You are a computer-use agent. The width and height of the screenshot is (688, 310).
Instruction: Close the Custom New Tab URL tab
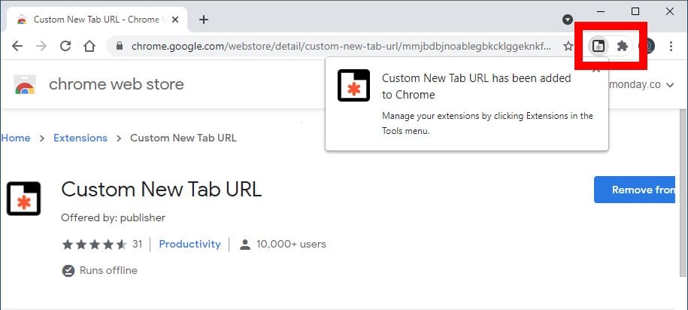pyautogui.click(x=175, y=20)
